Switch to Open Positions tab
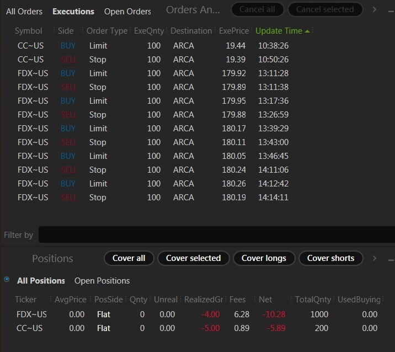The height and width of the screenshot is (352, 395). 102,281
